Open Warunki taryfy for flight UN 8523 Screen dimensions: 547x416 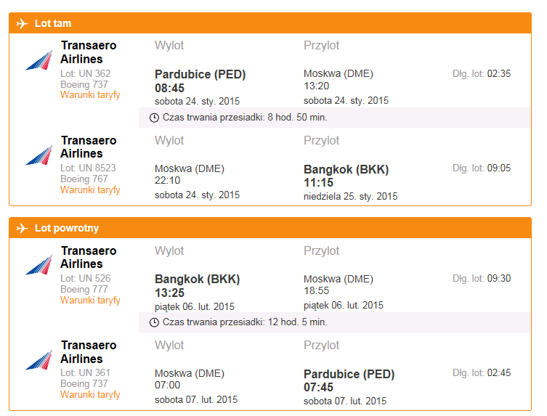(x=90, y=189)
